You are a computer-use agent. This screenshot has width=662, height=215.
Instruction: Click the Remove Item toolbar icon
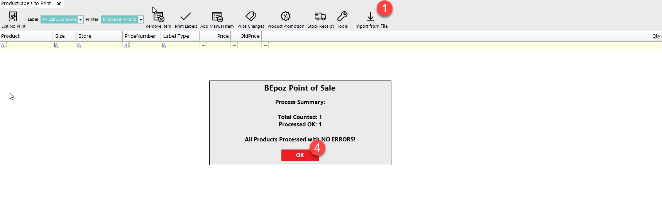158,17
